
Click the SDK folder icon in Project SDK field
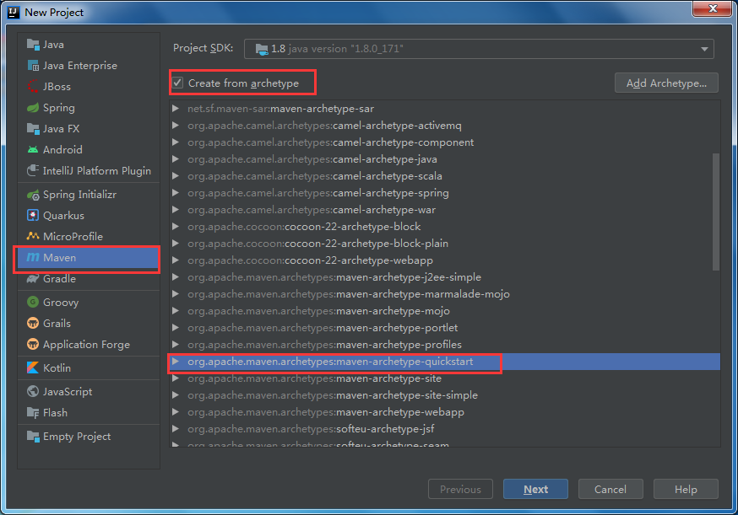[x=262, y=49]
